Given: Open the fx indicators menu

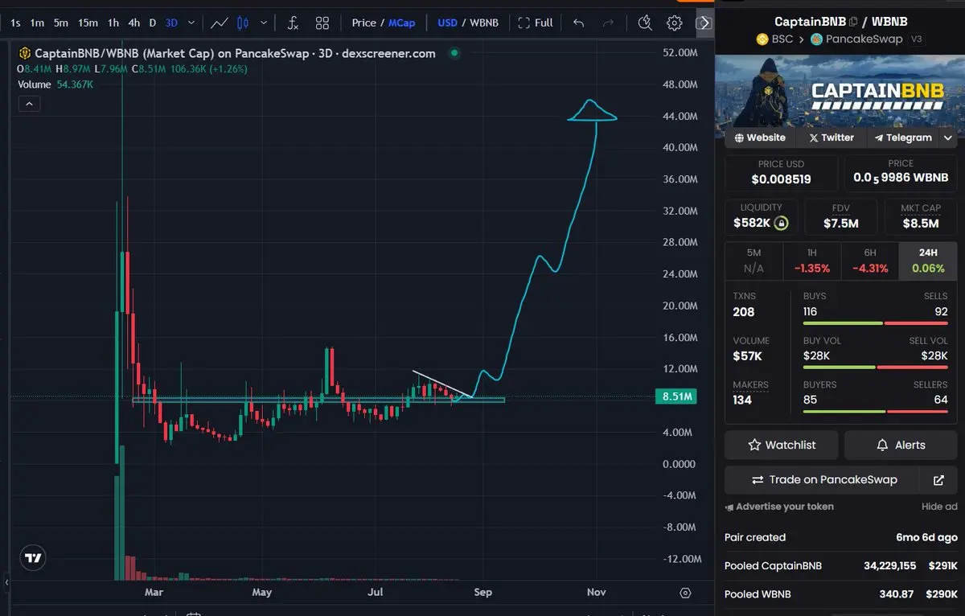Looking at the screenshot, I should 293,23.
